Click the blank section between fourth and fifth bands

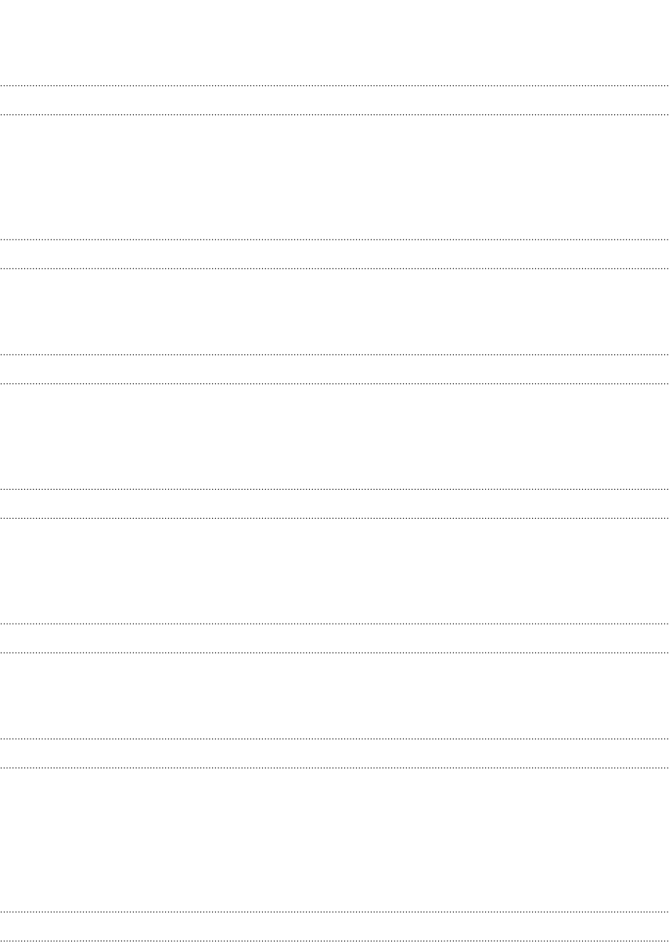(x=334, y=570)
